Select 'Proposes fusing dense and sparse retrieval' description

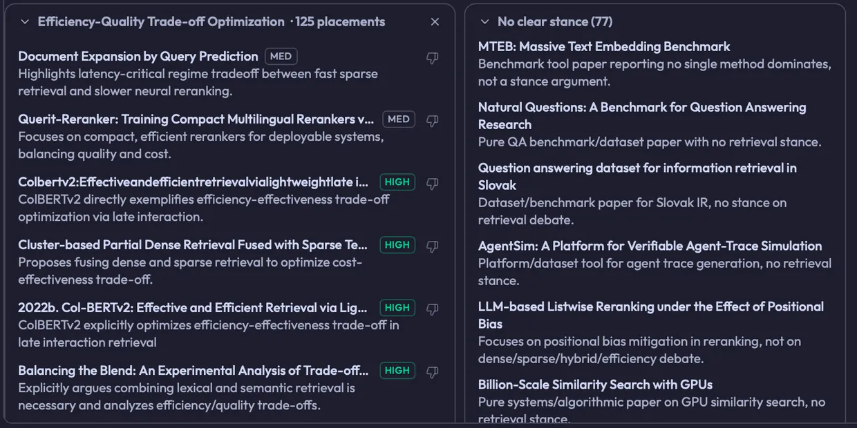(190, 271)
